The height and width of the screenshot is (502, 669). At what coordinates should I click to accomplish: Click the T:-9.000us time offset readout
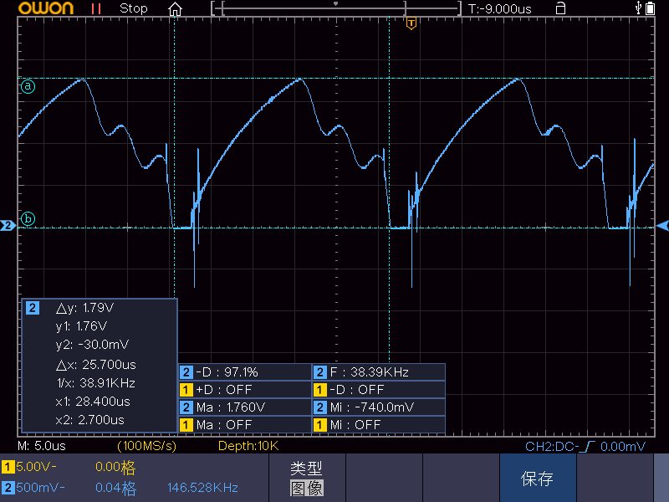(x=499, y=9)
